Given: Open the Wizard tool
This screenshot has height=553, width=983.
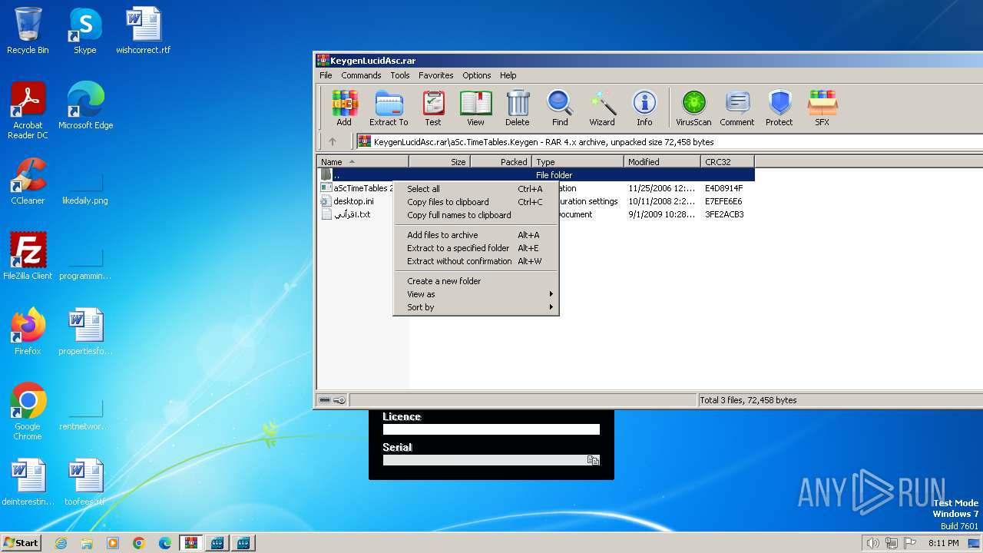Looking at the screenshot, I should pos(602,108).
